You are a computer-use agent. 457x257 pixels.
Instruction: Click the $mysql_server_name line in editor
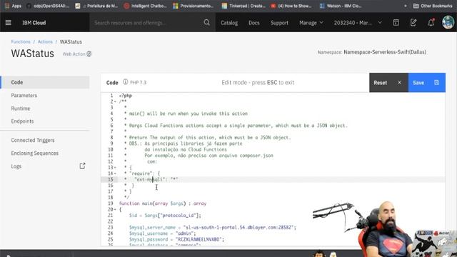213,227
